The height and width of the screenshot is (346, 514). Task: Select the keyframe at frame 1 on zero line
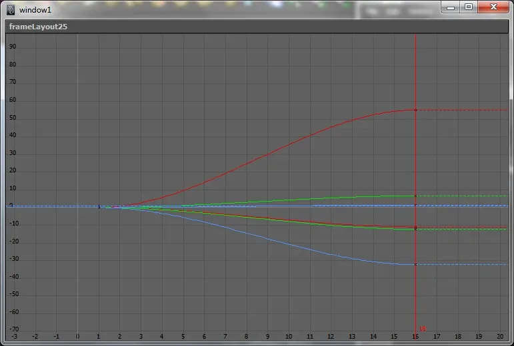pyautogui.click(x=99, y=206)
